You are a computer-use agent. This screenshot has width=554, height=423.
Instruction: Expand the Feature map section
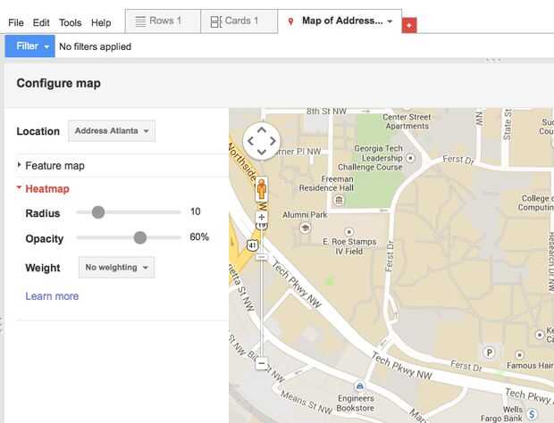coord(55,166)
